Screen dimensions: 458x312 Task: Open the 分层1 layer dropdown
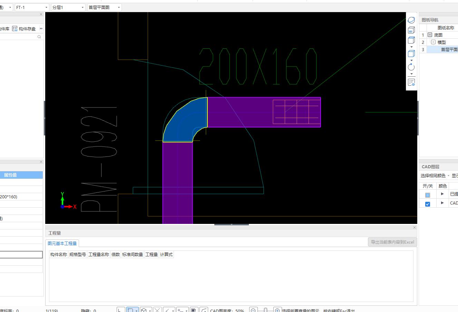pos(68,7)
